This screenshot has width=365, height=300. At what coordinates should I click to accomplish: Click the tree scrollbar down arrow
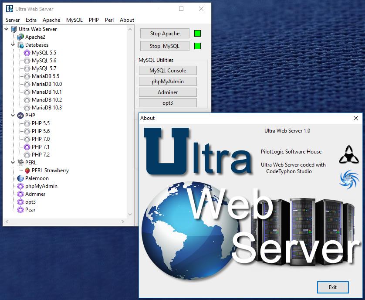pos(130,215)
